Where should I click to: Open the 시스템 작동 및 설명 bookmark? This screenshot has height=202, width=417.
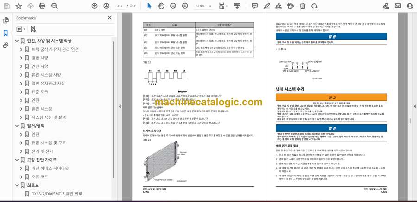49,117
